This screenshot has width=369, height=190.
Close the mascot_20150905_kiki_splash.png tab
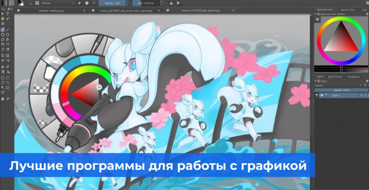[x=234, y=10]
